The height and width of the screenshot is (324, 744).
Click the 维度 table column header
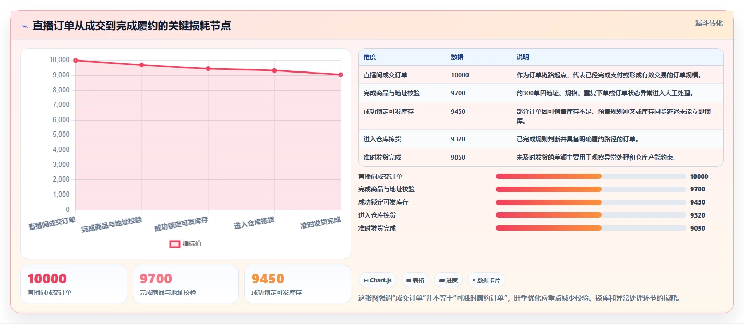370,57
